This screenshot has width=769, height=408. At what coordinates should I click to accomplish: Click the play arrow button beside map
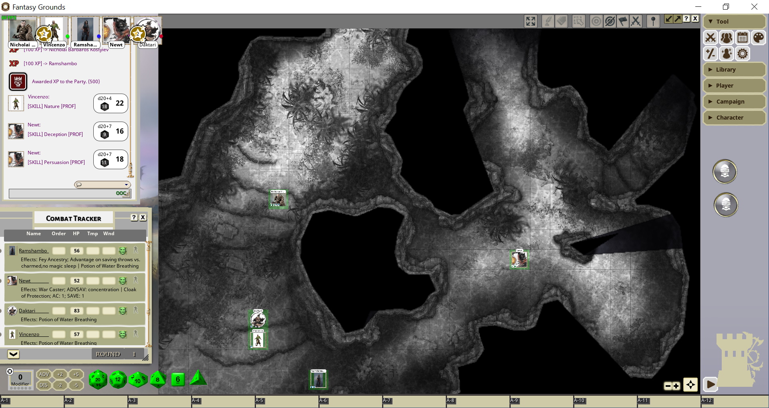[711, 385]
